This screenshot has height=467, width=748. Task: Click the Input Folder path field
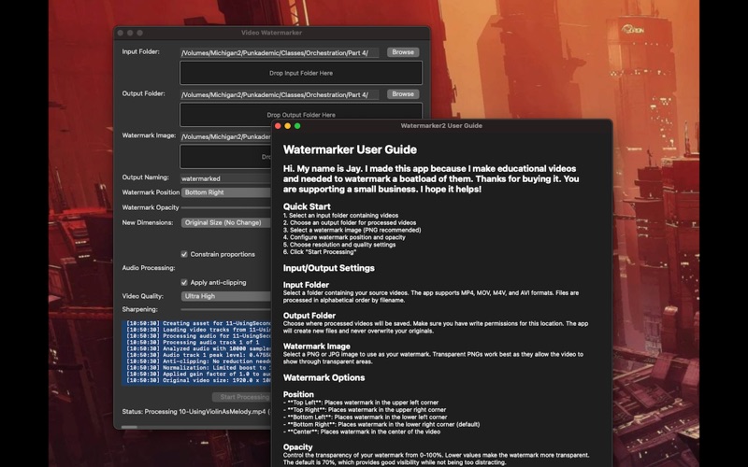[x=280, y=53]
